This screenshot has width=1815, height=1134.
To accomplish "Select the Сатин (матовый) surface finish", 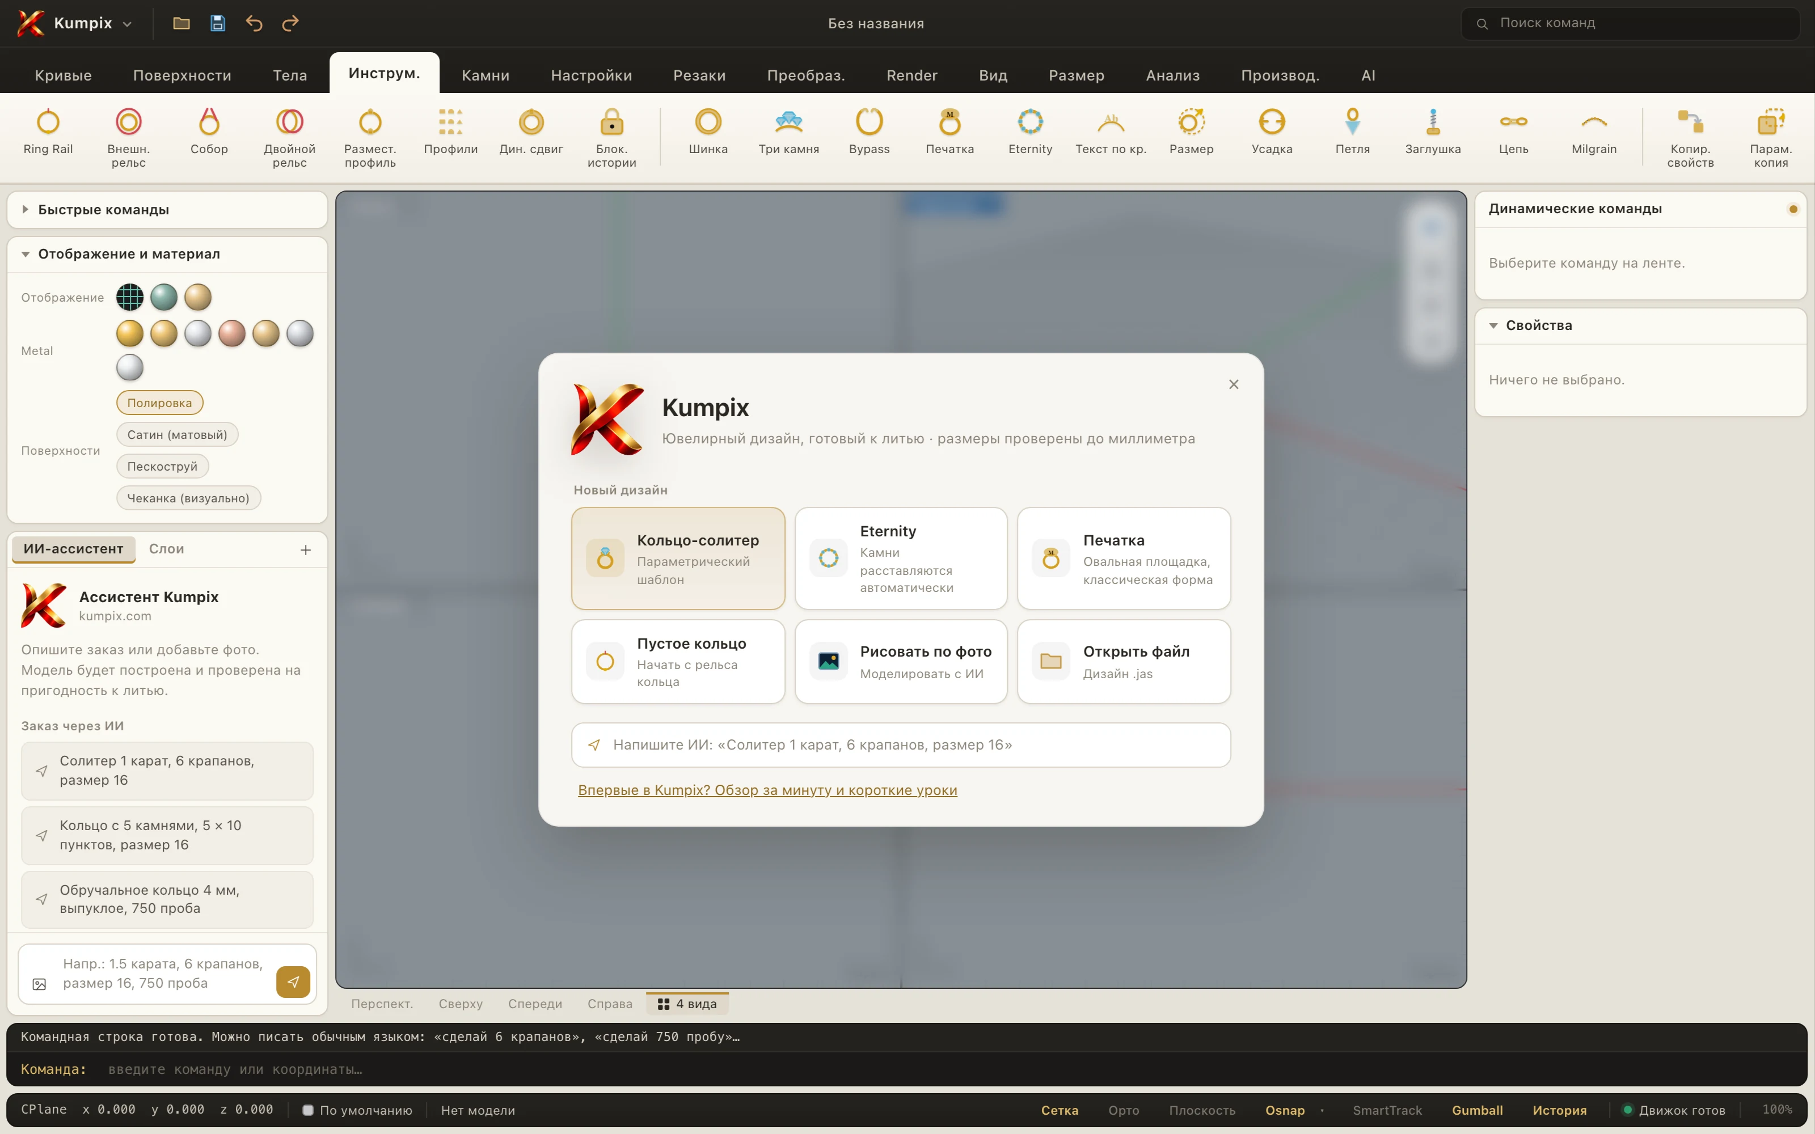I will tap(177, 434).
